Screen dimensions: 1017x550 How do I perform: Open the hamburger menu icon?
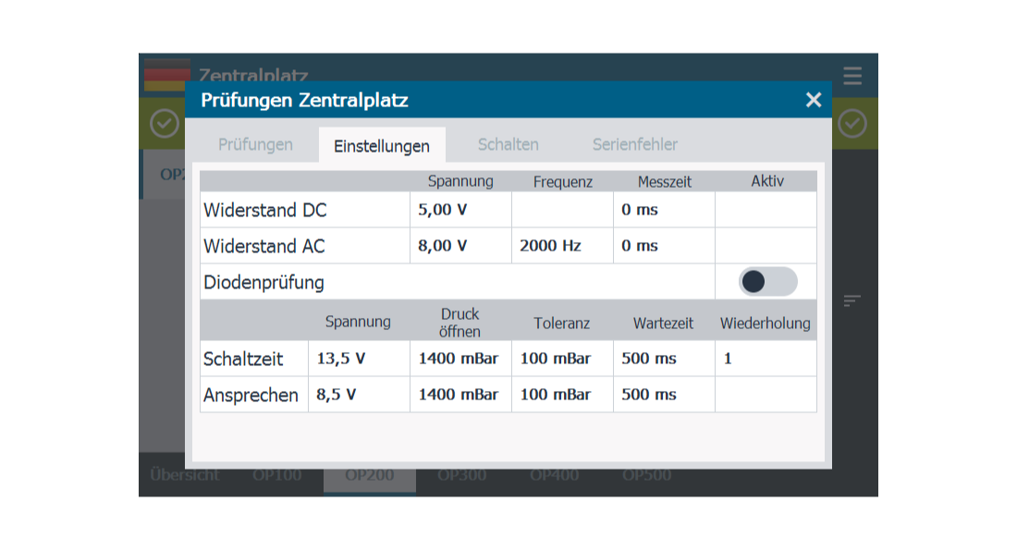pyautogui.click(x=852, y=76)
